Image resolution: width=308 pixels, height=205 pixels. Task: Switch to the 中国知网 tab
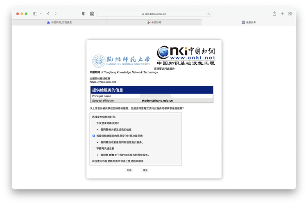click(x=154, y=23)
